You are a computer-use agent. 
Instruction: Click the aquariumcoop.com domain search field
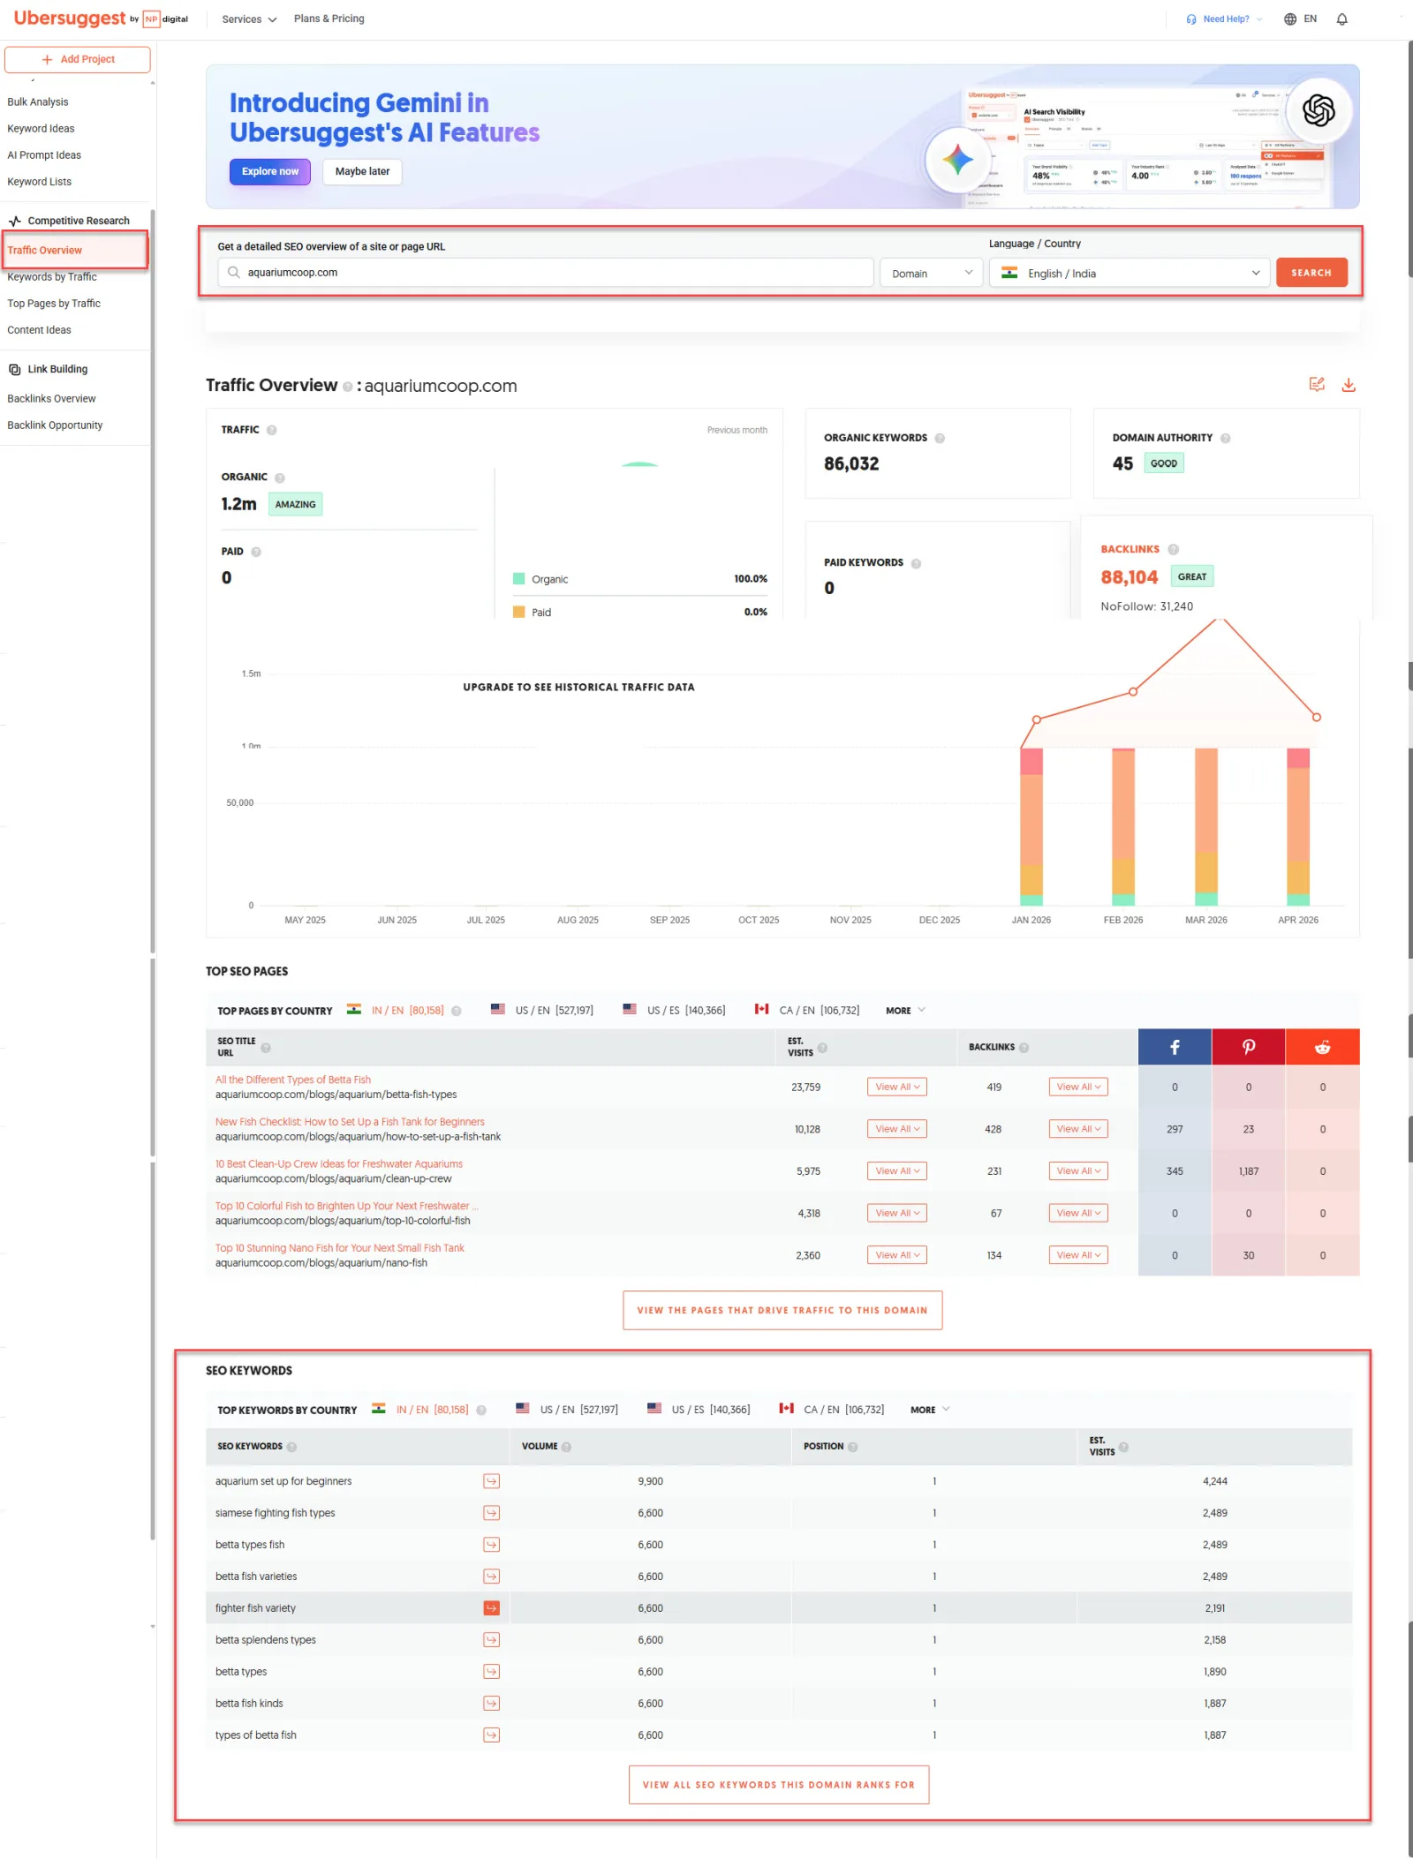tap(546, 273)
